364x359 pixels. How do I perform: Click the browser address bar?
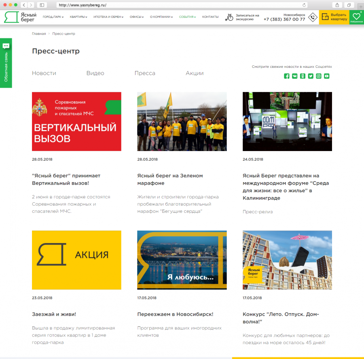(182, 5)
